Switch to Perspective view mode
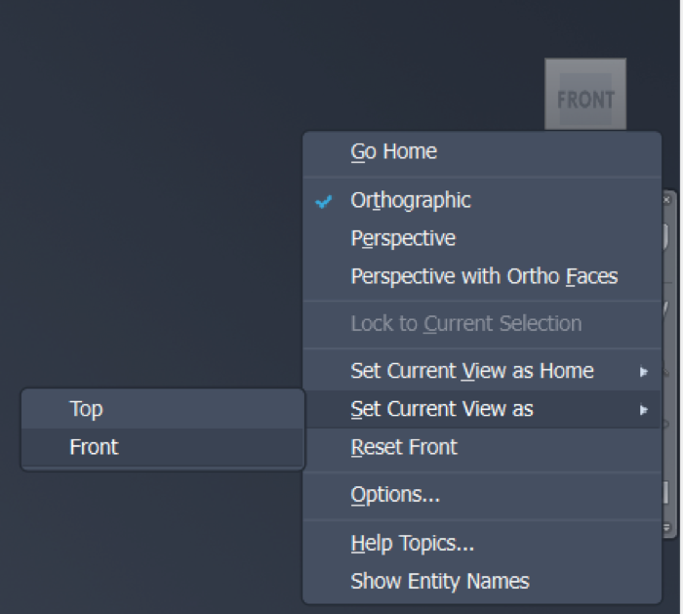The image size is (683, 614). 403,238
